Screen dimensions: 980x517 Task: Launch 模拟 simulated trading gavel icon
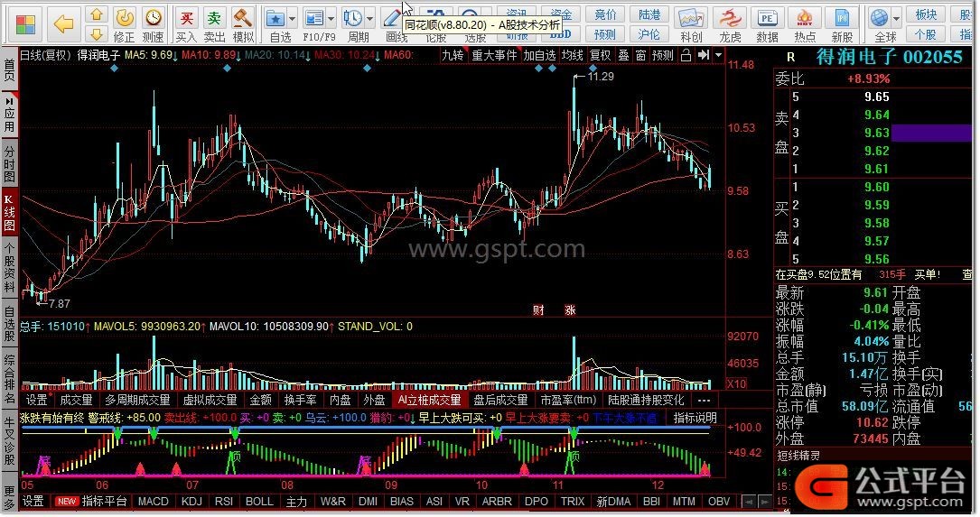click(243, 25)
